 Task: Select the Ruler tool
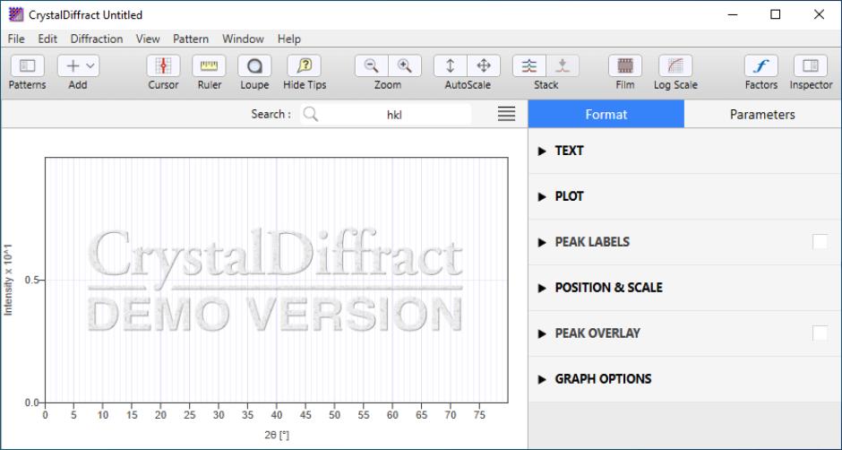209,66
